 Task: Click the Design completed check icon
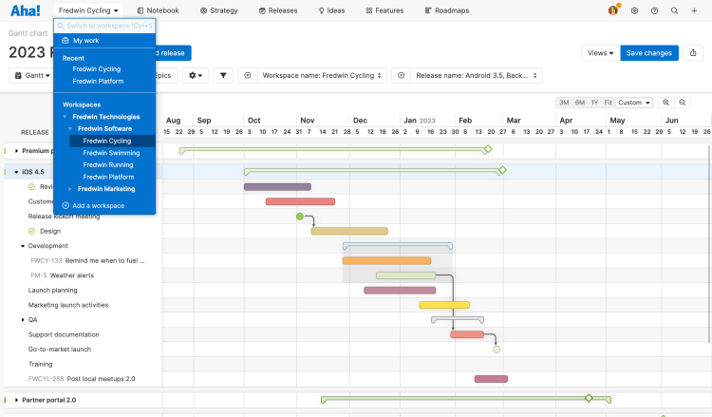(31, 231)
